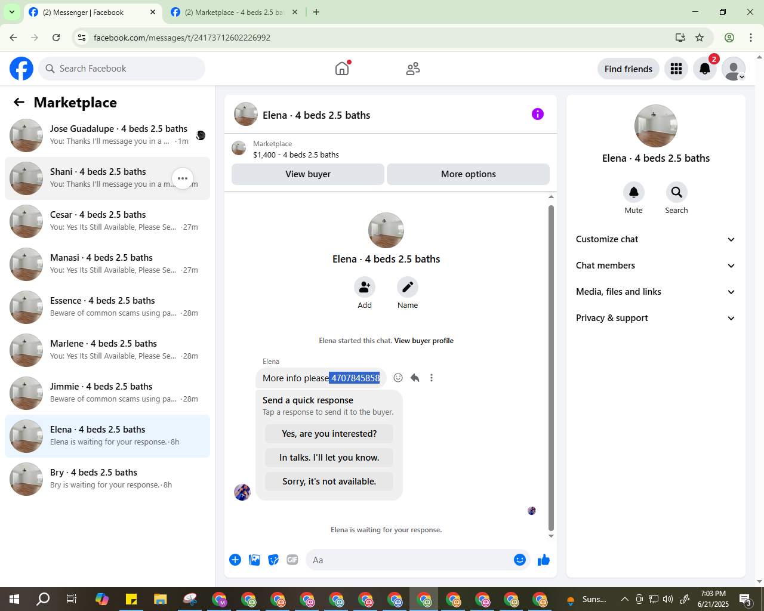
Task: Open Sticky Notes from taskbar
Action: click(131, 599)
